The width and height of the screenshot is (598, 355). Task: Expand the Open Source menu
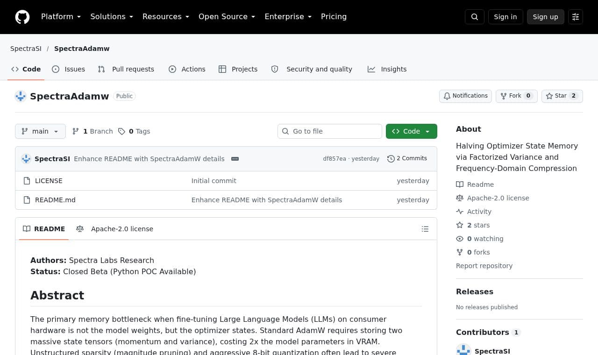click(x=227, y=17)
